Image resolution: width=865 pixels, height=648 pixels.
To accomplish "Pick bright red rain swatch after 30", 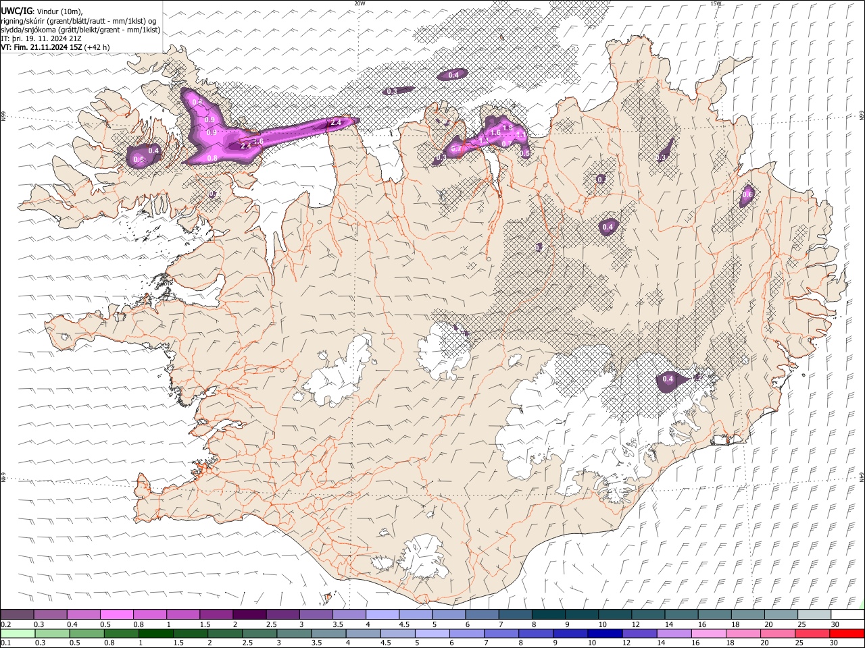I will (x=847, y=633).
